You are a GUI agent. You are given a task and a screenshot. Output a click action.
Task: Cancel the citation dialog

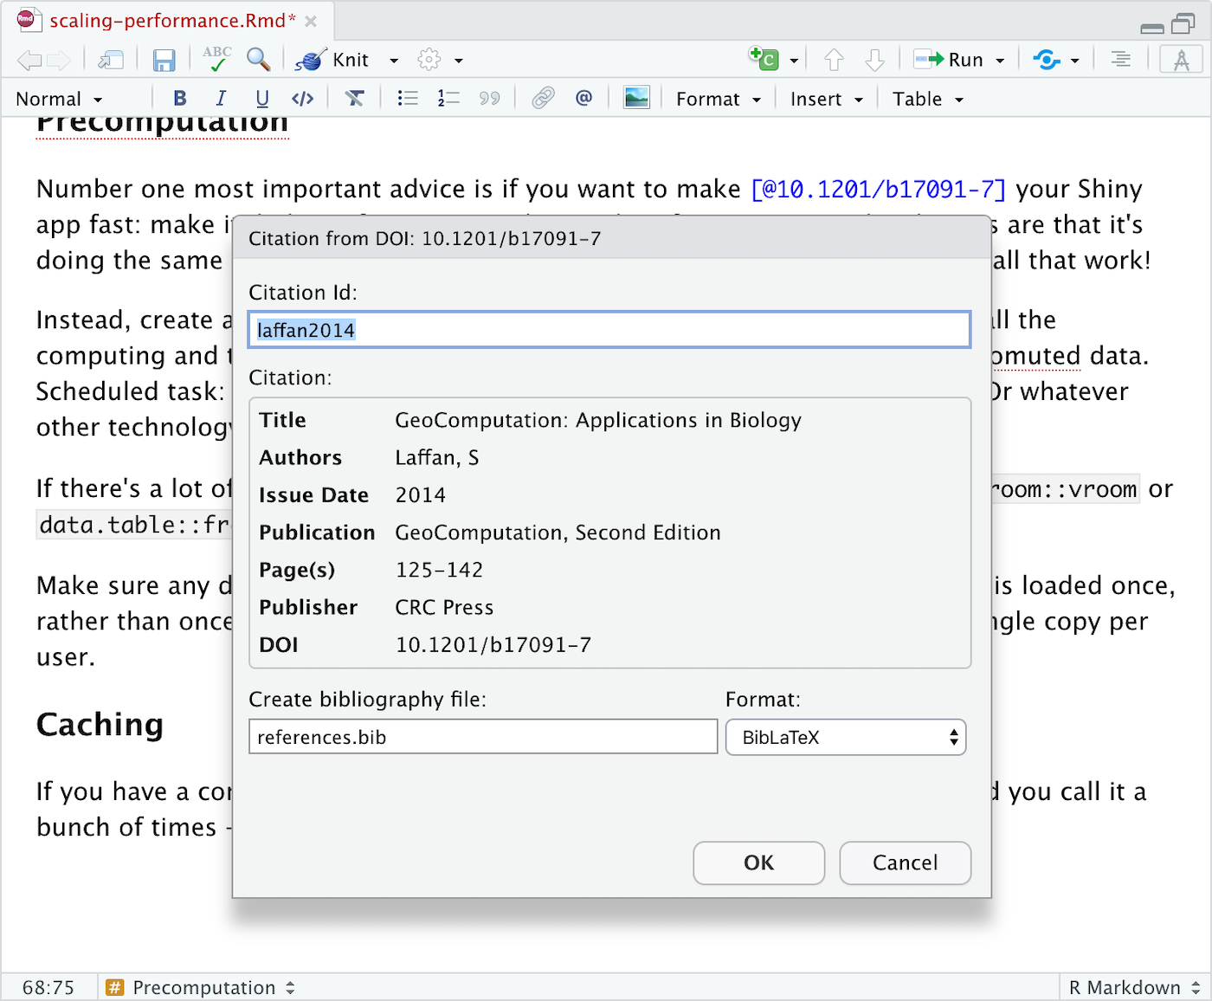905,862
